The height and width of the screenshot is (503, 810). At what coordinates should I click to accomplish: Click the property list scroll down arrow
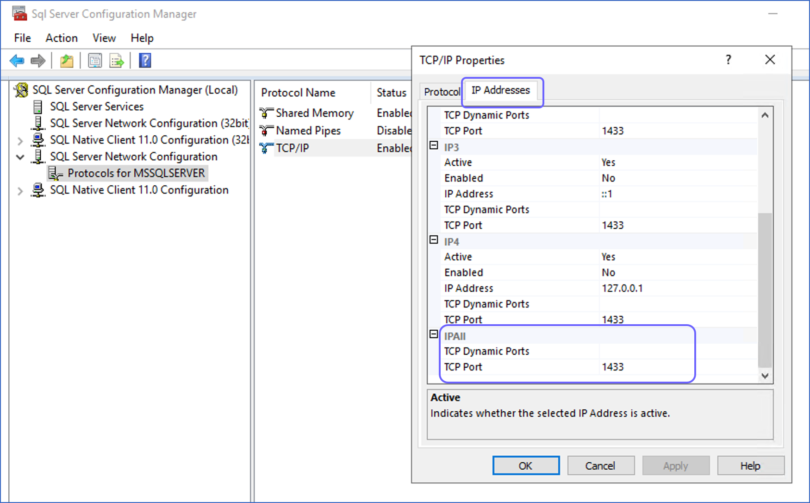[x=765, y=376]
